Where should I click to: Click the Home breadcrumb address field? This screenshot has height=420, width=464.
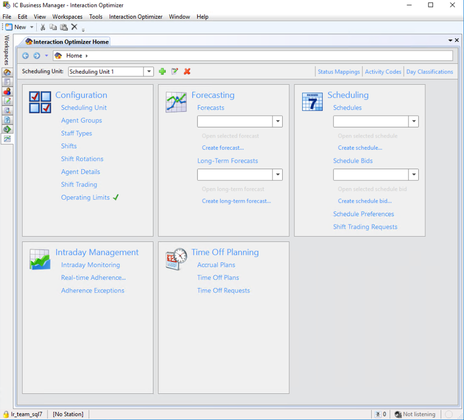(x=267, y=56)
